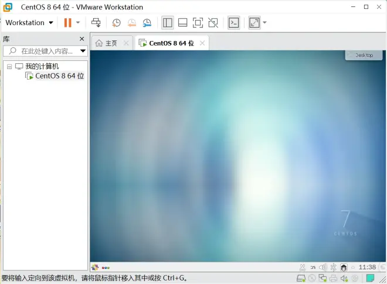This screenshot has height=284, width=387.
Task: Click the guest network tray icon
Action: tap(344, 267)
